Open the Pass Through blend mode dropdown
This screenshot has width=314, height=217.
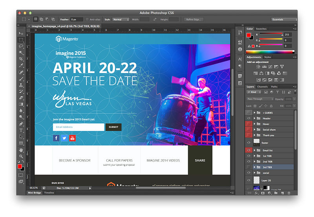pos(260,99)
